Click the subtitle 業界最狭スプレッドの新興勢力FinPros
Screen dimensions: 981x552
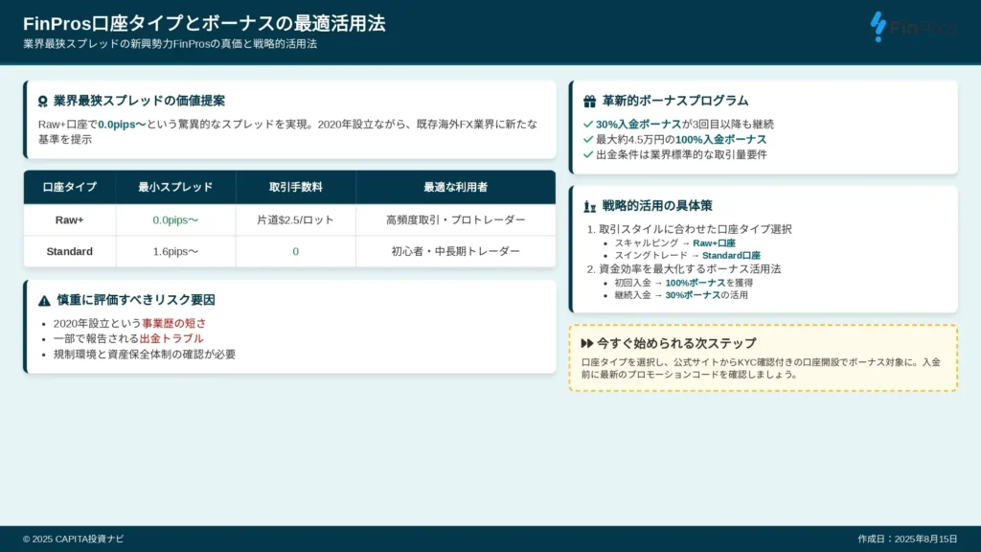tap(171, 44)
